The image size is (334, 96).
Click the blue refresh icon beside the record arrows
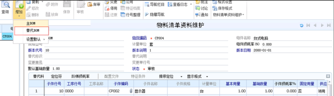[x=301, y=25]
